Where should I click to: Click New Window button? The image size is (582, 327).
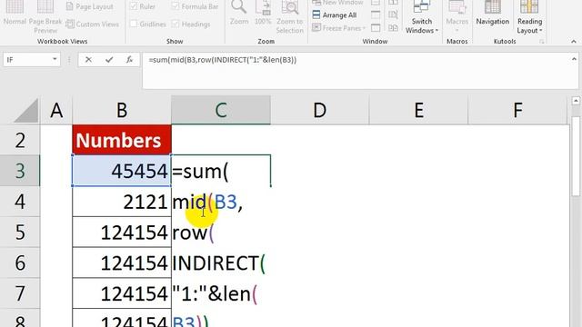point(337,3)
